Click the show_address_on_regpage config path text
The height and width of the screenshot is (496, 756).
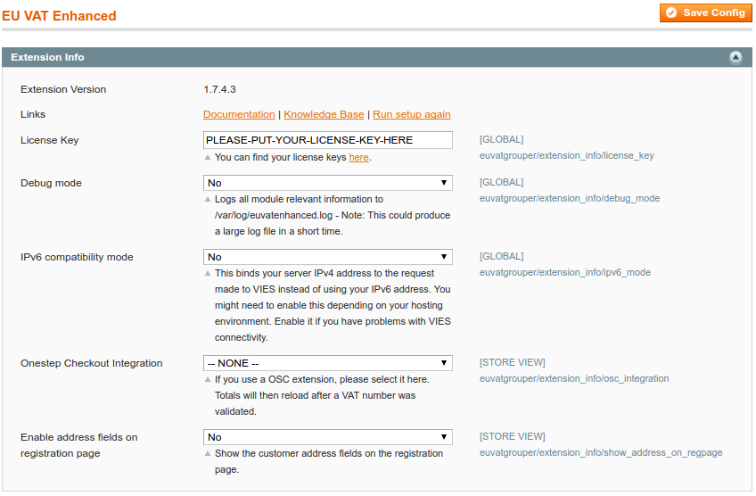coord(601,452)
